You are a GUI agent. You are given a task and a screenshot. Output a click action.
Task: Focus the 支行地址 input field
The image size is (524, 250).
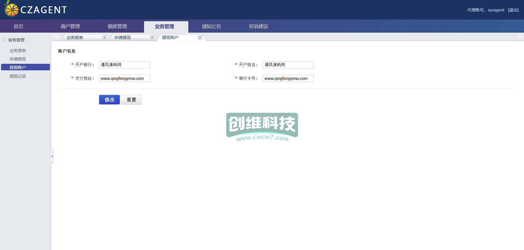click(x=124, y=79)
